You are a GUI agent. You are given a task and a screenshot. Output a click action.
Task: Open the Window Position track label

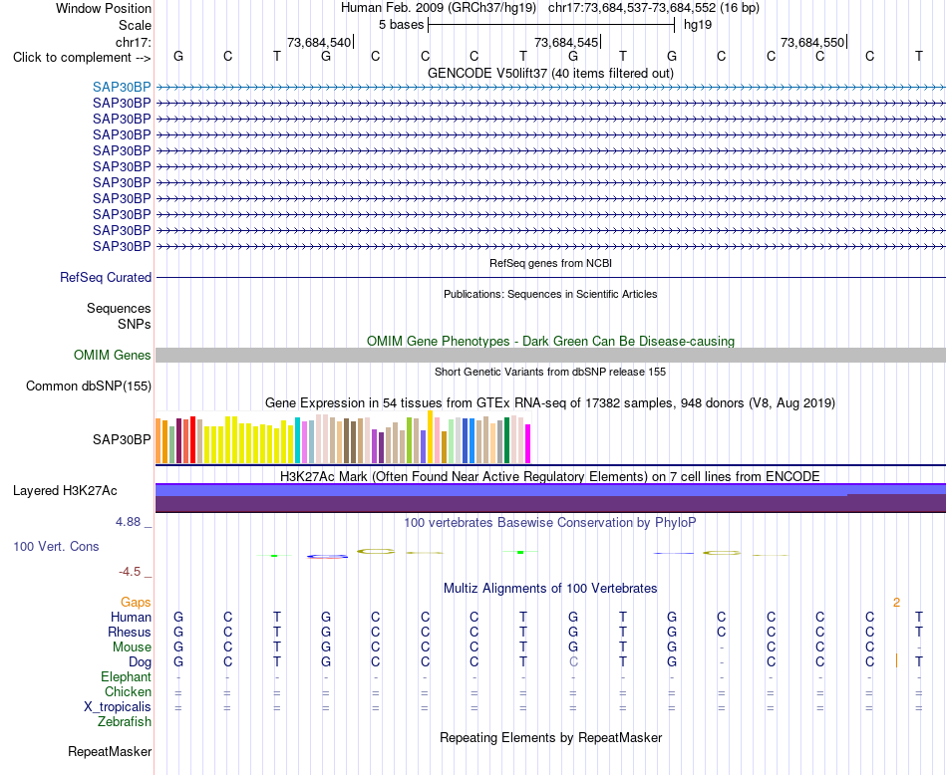(104, 8)
